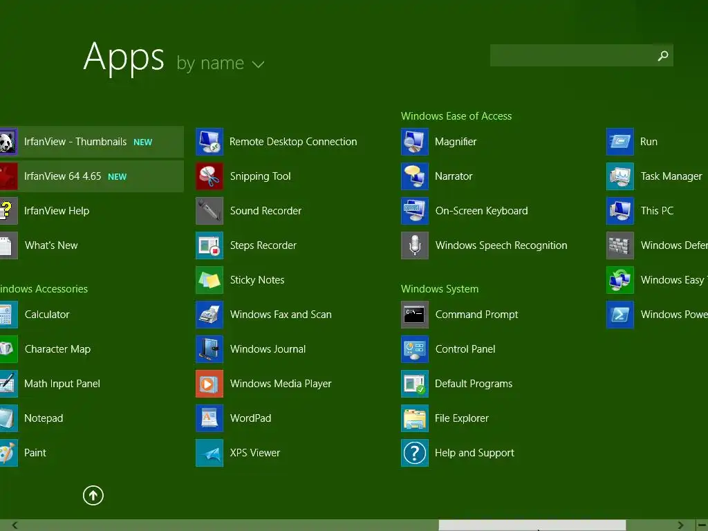This screenshot has height=531, width=708.
Task: Click the Paint label
Action: point(35,453)
